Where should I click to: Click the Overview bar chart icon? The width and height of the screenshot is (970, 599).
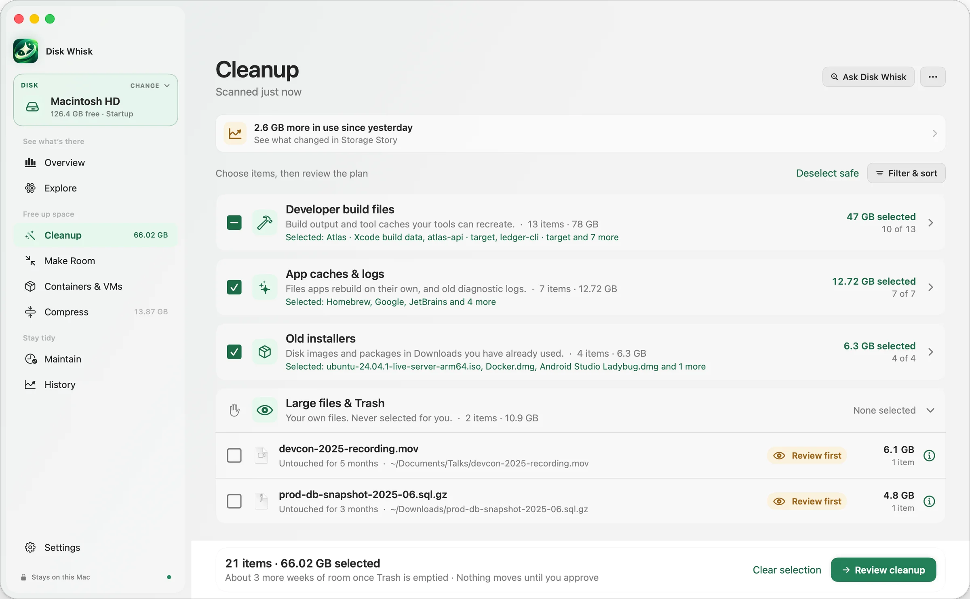point(30,162)
